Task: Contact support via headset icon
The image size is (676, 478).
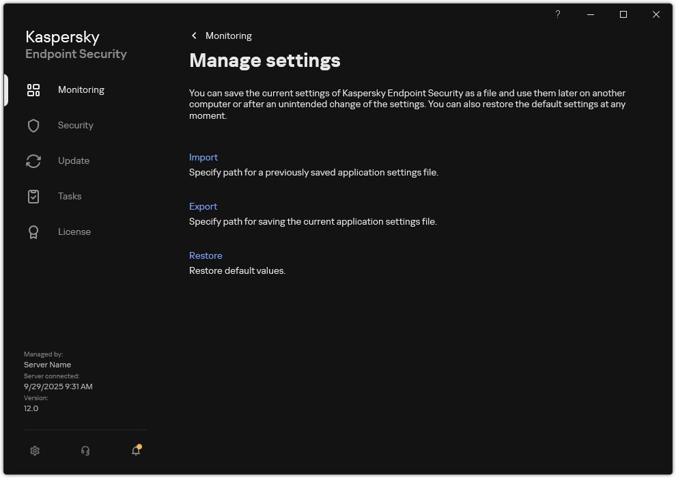Action: click(x=85, y=451)
